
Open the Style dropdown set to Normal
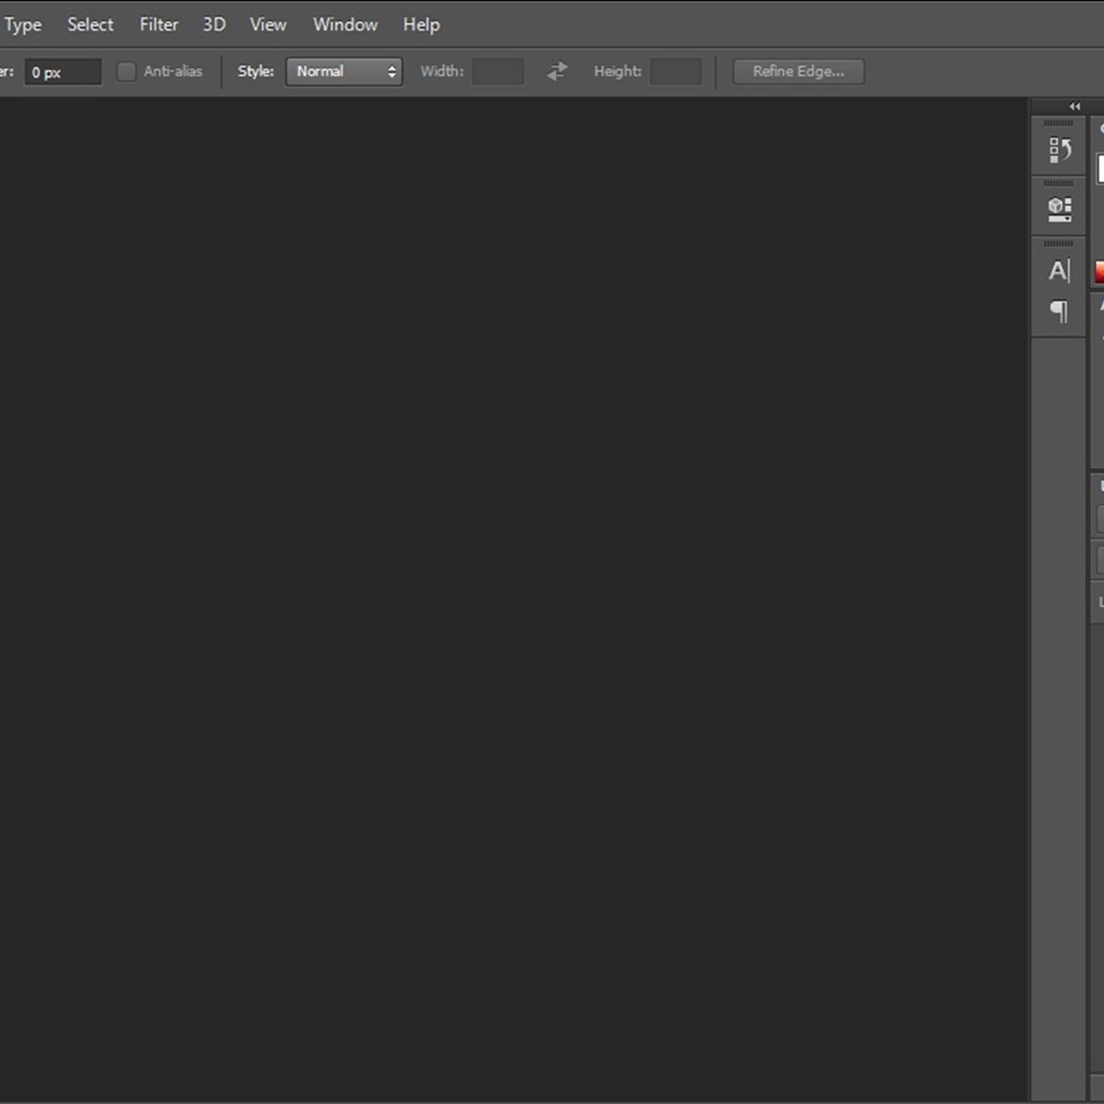coord(344,72)
